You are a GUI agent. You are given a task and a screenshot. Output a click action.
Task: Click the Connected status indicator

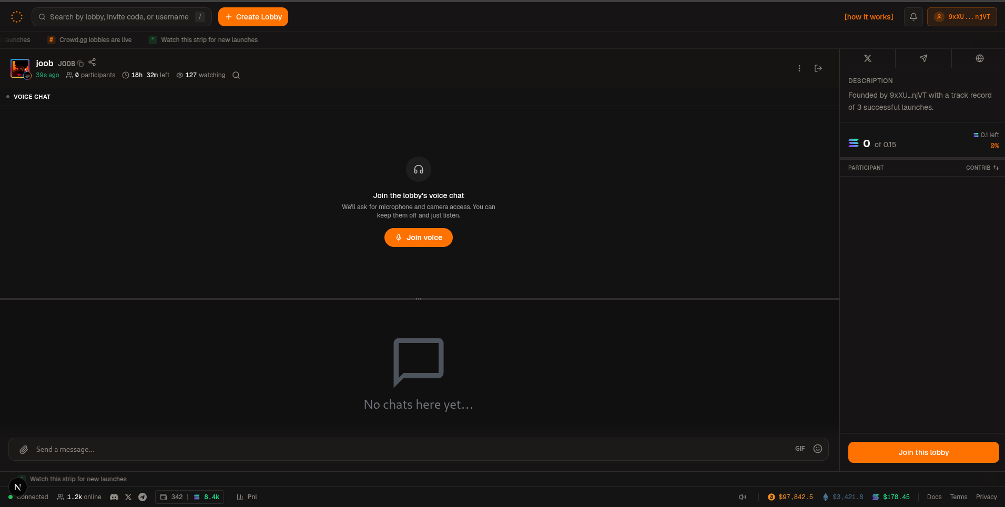pos(28,497)
